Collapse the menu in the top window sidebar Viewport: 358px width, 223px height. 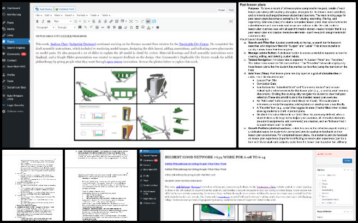(15, 111)
